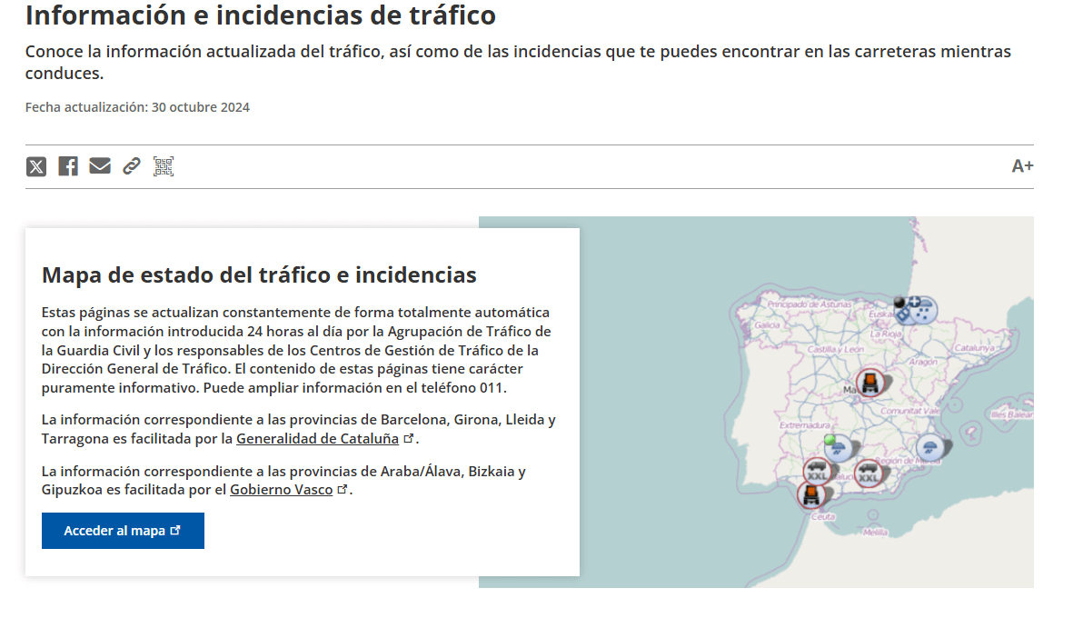Image resolution: width=1073 pixels, height=628 pixels.
Task: Click Acceder al mapa
Action: [x=123, y=531]
